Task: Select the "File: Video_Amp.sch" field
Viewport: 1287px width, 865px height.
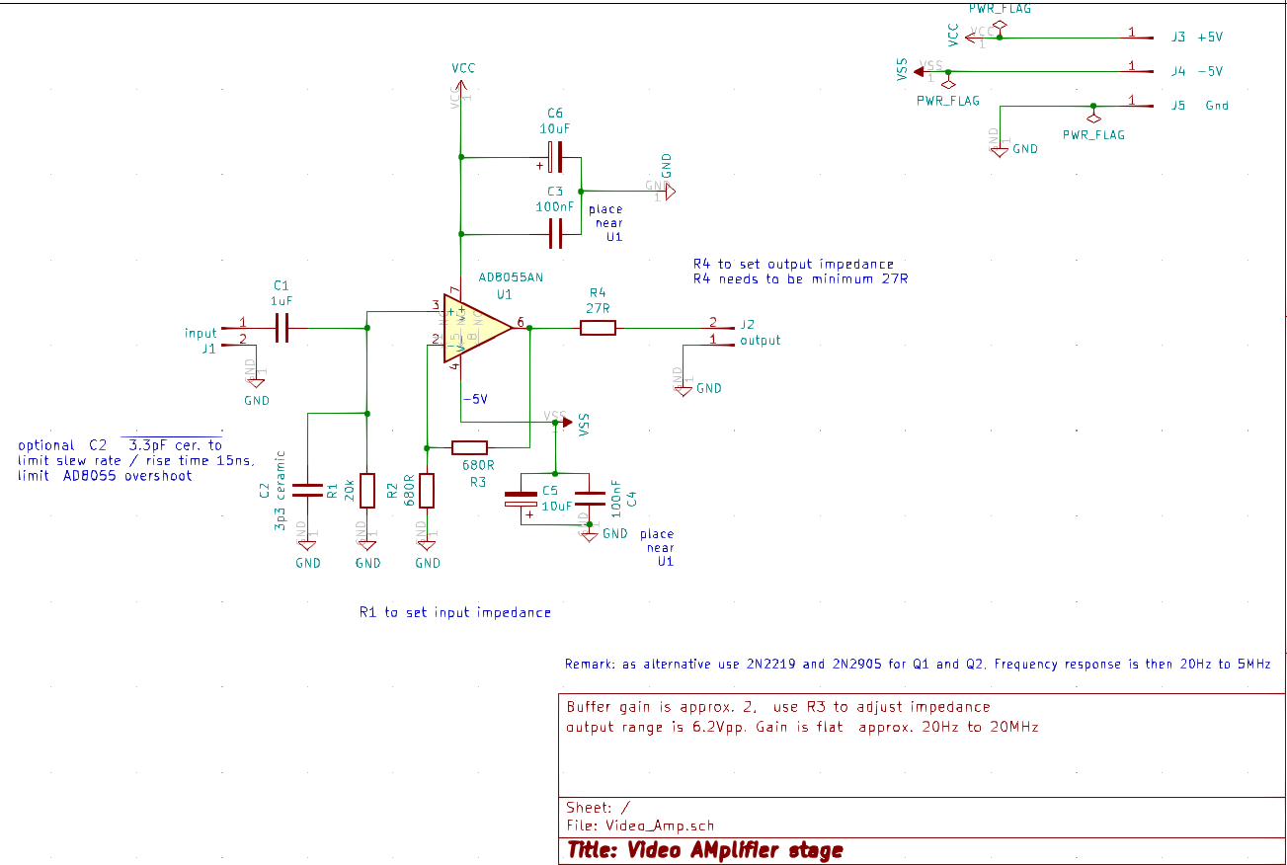Action: click(640, 826)
